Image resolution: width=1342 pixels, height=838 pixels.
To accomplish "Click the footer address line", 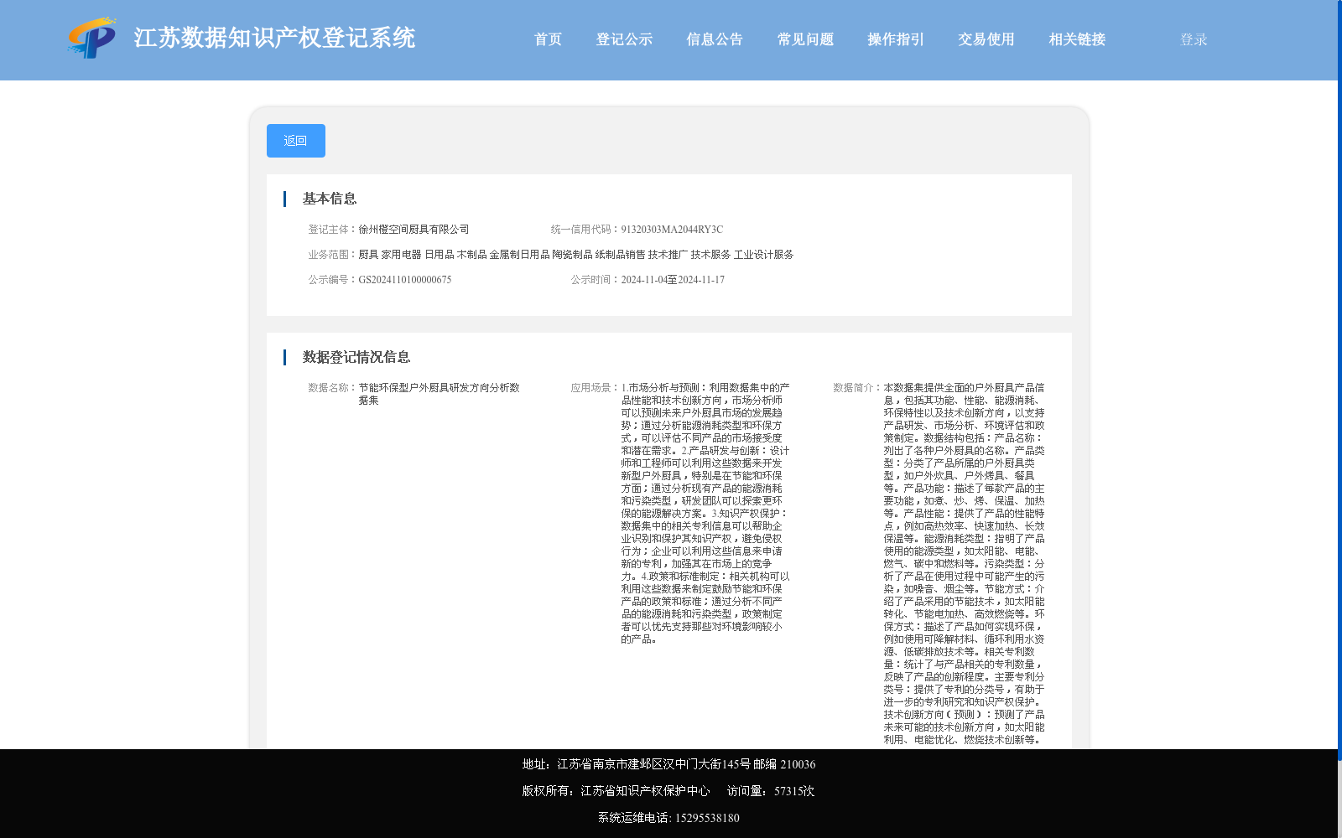I will [x=668, y=764].
